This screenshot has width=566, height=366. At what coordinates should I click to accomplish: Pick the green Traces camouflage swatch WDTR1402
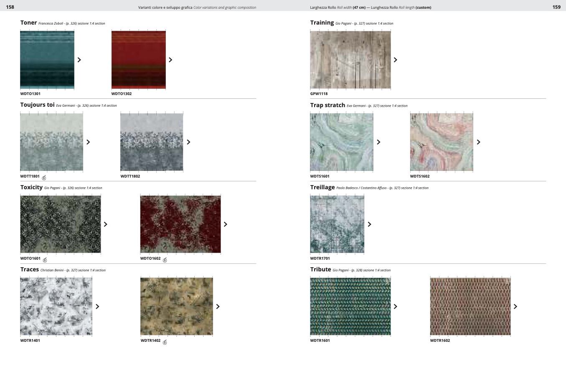pos(176,306)
